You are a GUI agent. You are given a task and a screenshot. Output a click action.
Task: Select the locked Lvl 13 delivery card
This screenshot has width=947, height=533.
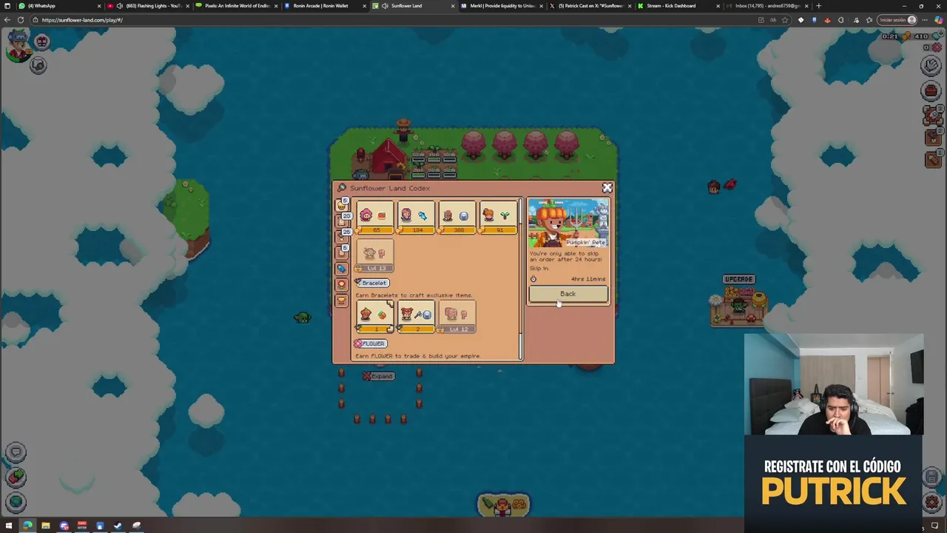[x=375, y=257]
